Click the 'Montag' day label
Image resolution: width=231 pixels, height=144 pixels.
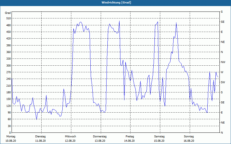tap(11, 137)
